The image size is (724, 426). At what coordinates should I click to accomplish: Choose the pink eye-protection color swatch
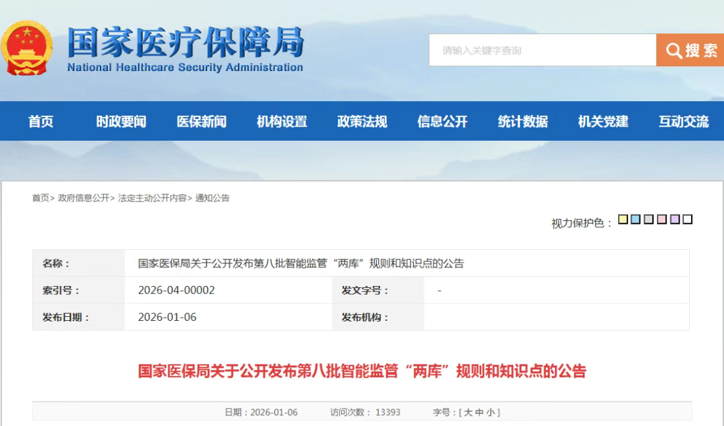(662, 220)
